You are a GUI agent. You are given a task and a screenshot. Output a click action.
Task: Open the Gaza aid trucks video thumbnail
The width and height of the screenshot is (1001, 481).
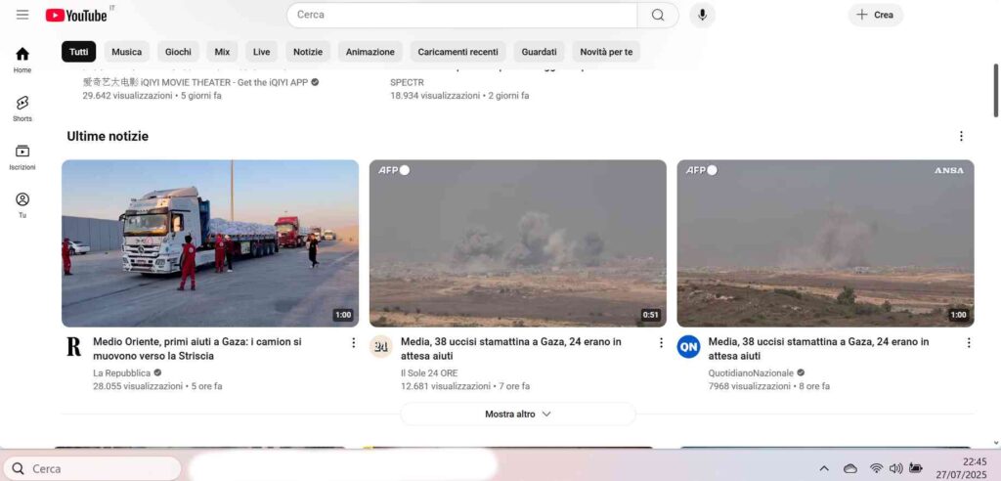point(210,242)
